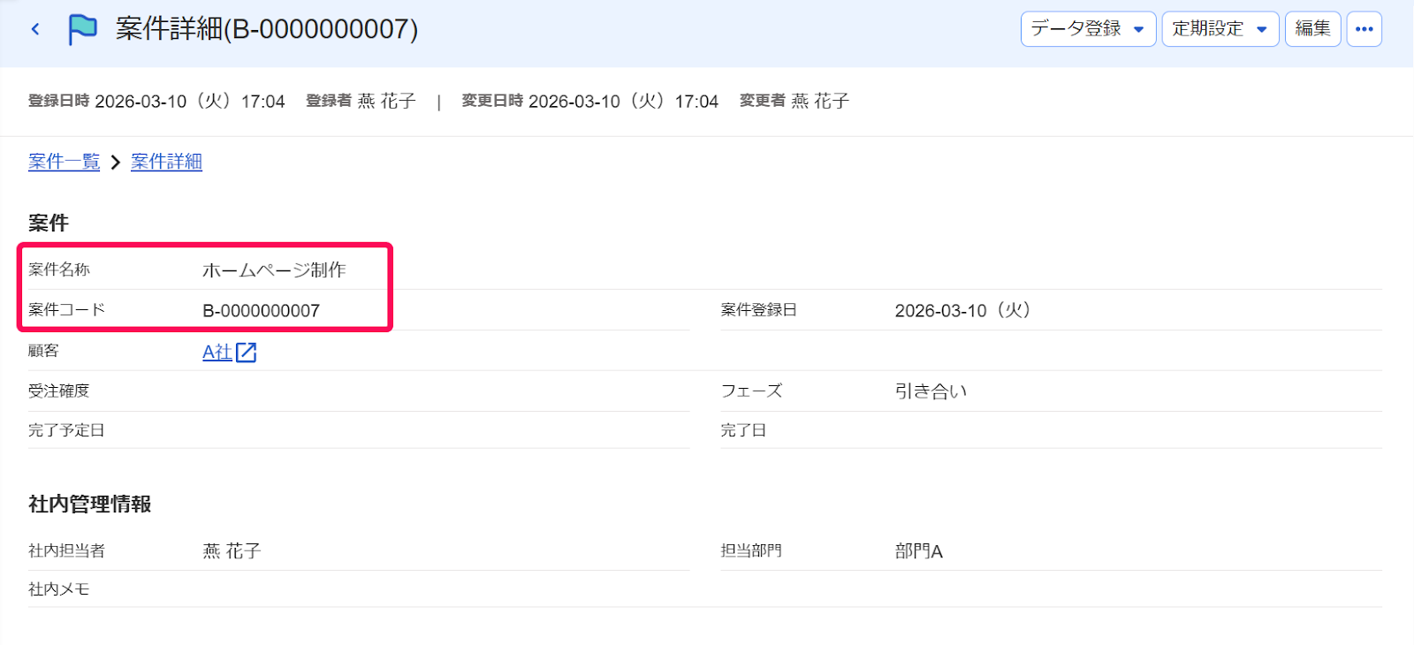Screen dimensions: 1414x645
Task: Open the three-dots more options menu
Action: (x=1365, y=29)
